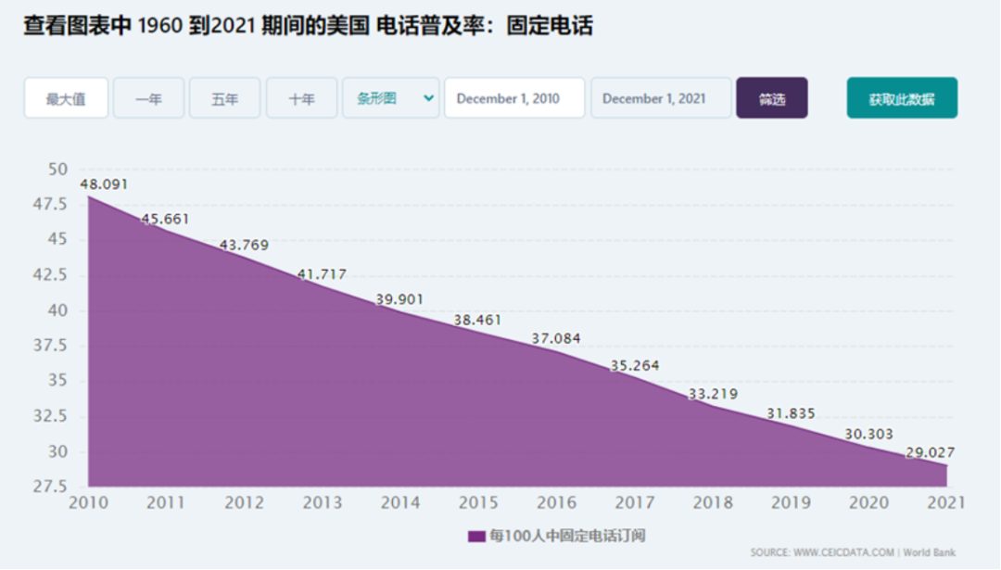Click the 2015 x-axis label
This screenshot has height=570, width=1001.
(x=478, y=503)
